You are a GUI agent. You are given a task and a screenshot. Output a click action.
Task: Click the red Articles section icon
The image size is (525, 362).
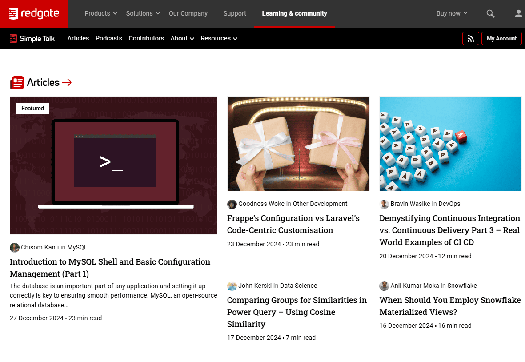17,83
